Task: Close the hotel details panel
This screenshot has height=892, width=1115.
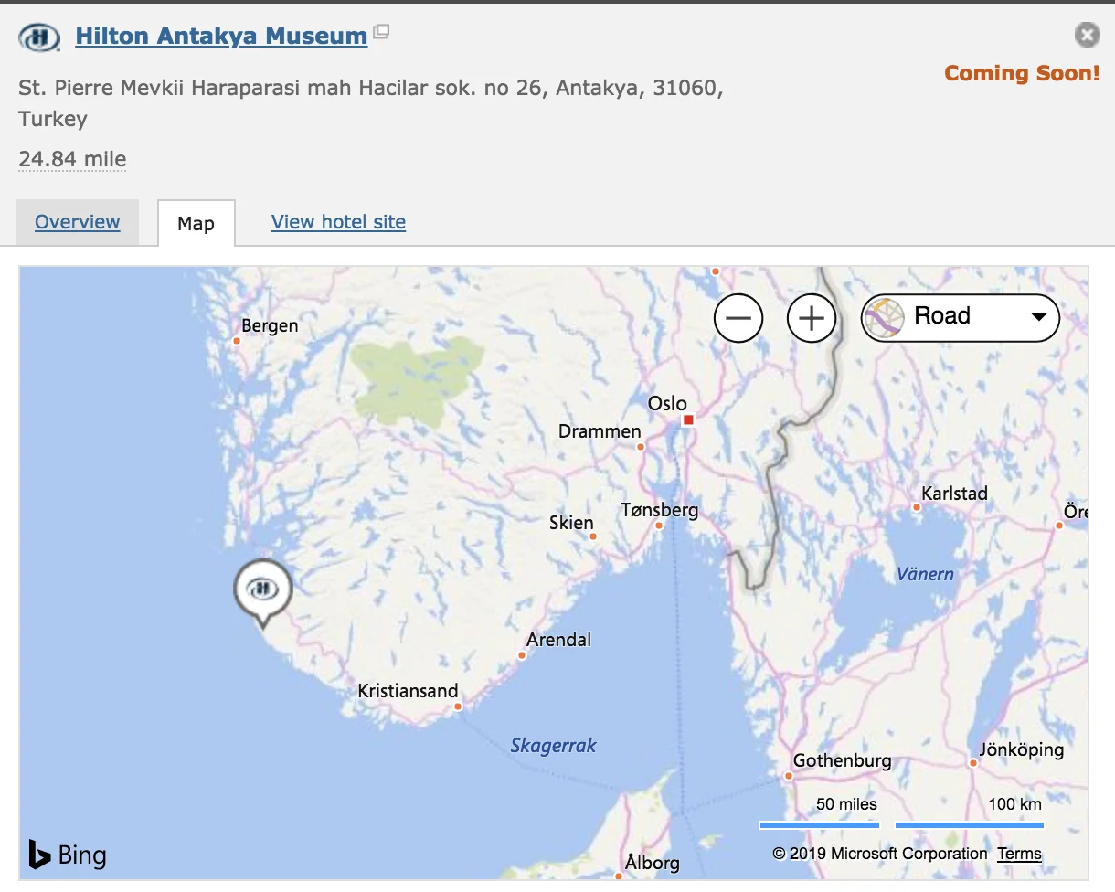Action: [x=1087, y=35]
